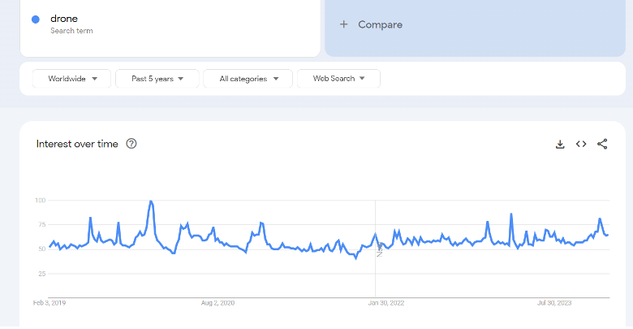This screenshot has height=329, width=633.
Task: Download the Interest over time data
Action: 560,145
